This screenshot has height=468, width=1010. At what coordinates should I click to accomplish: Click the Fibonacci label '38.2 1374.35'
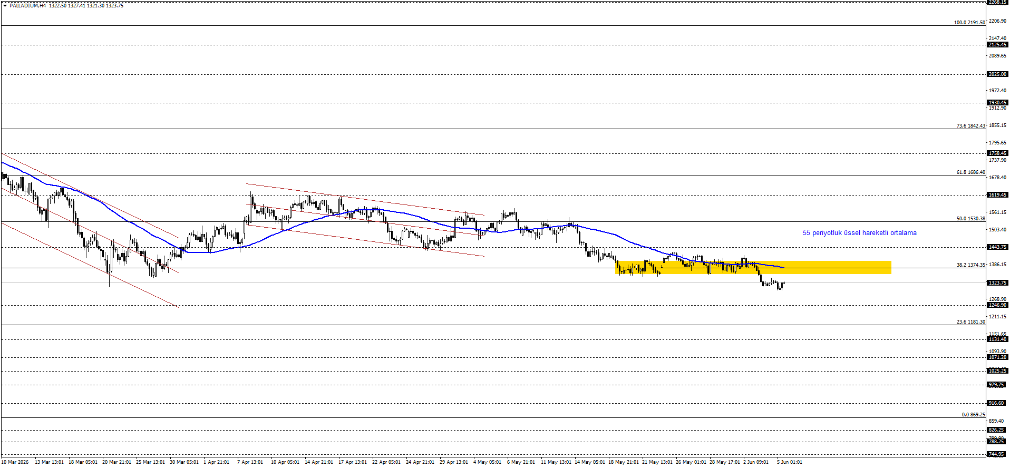[970, 265]
